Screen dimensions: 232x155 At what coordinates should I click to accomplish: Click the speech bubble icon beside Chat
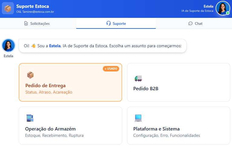point(190,24)
